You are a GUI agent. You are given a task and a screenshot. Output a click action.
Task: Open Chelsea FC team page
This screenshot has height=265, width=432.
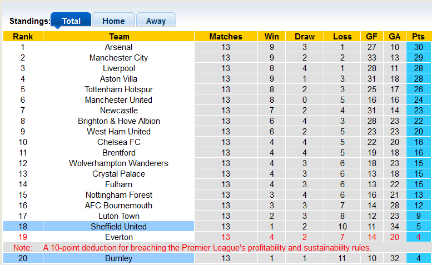[x=118, y=142]
